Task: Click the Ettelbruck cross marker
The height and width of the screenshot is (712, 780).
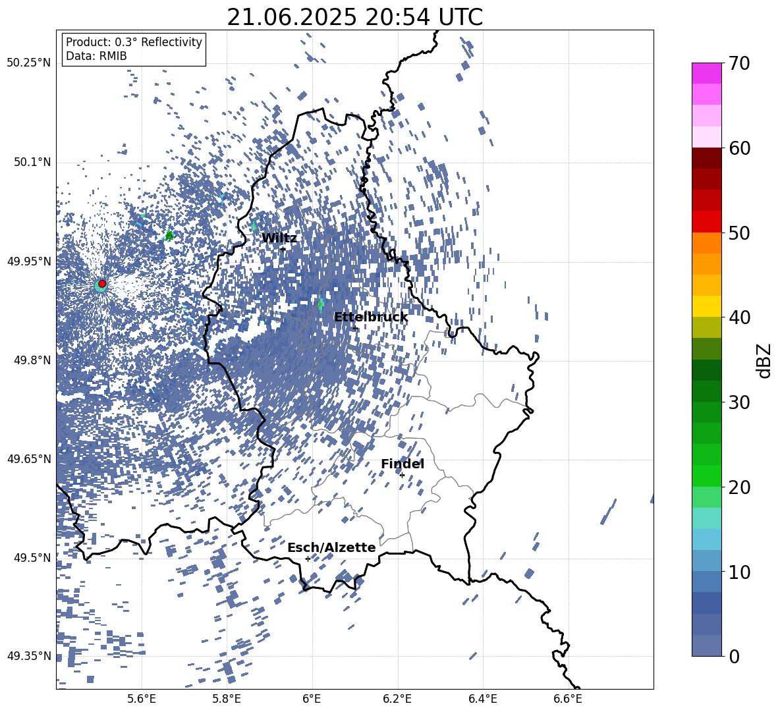Action: pyautogui.click(x=355, y=329)
